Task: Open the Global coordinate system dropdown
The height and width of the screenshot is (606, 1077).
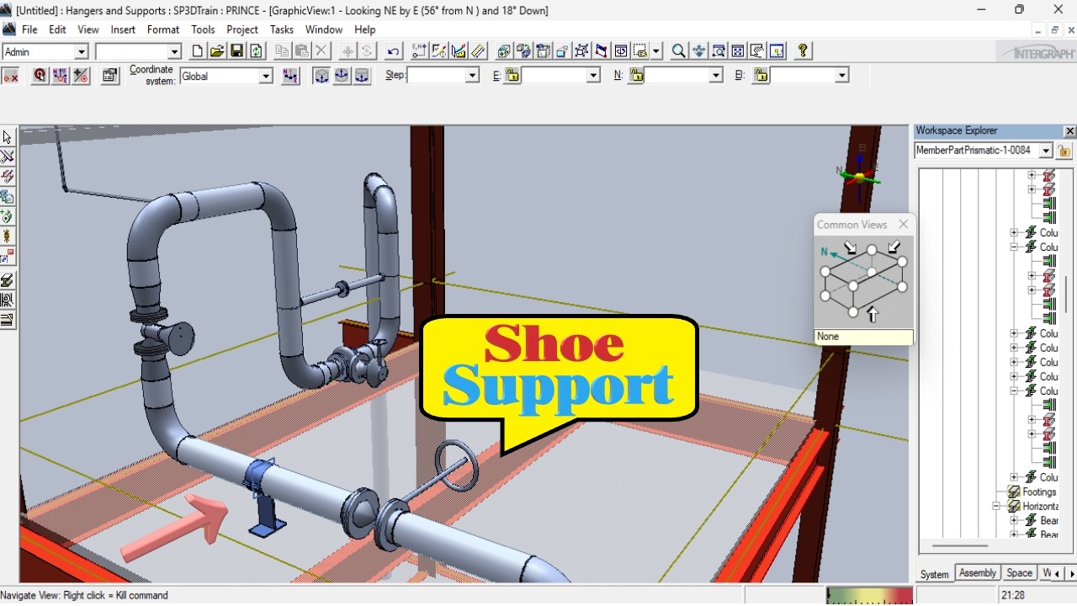Action: (266, 77)
